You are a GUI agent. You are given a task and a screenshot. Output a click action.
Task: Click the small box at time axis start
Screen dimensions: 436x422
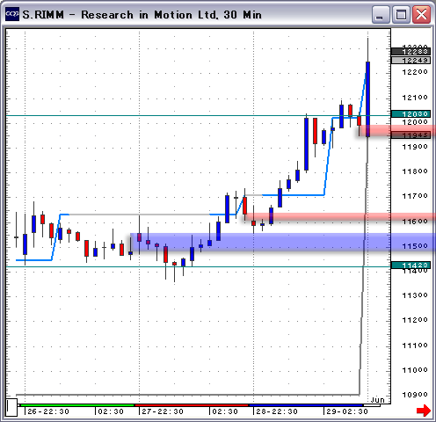(11, 407)
